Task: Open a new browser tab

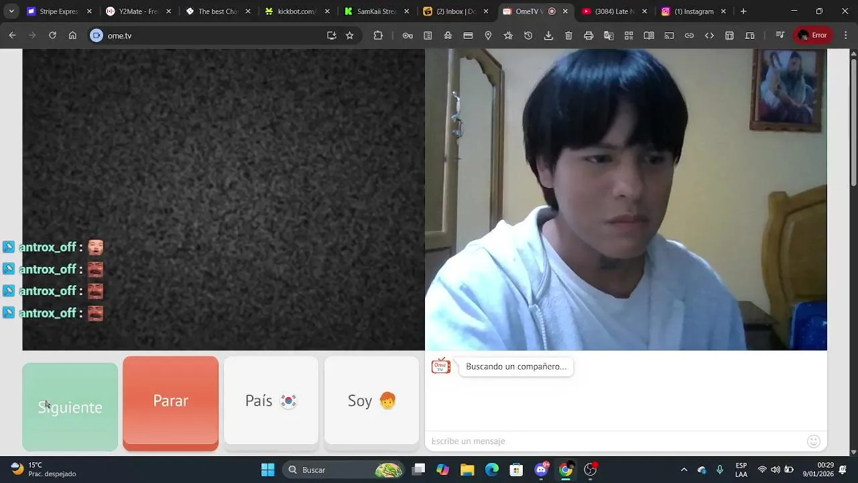Action: point(743,11)
